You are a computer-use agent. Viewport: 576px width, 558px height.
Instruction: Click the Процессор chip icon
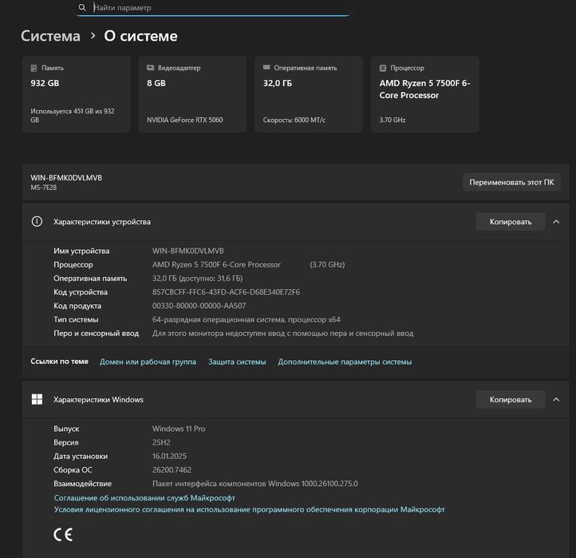click(x=383, y=68)
